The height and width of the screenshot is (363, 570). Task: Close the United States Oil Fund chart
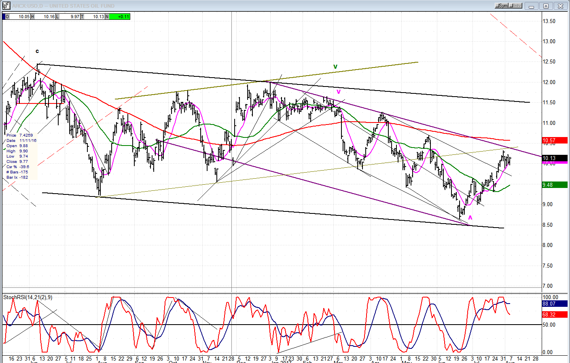[x=560, y=6]
